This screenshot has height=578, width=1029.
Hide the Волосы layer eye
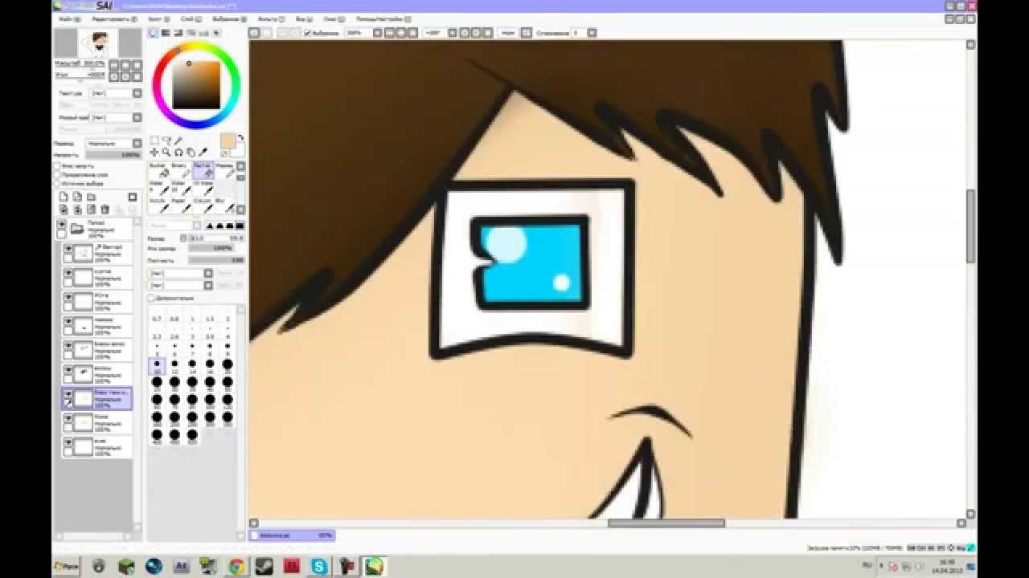[68, 369]
